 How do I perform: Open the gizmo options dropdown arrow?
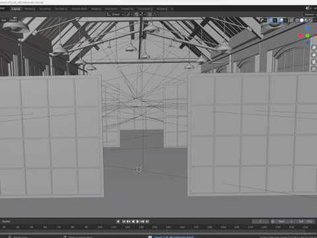275,20
